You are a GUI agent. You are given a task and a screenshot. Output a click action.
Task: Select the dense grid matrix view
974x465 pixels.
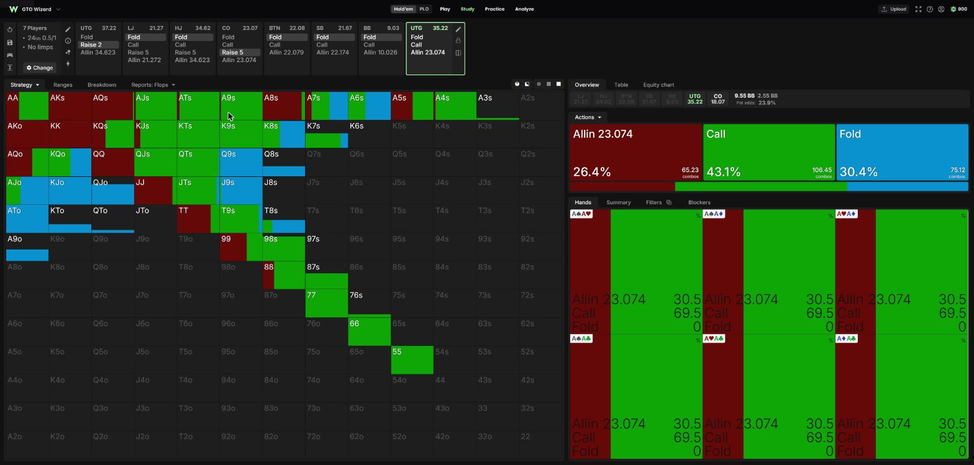pos(548,84)
